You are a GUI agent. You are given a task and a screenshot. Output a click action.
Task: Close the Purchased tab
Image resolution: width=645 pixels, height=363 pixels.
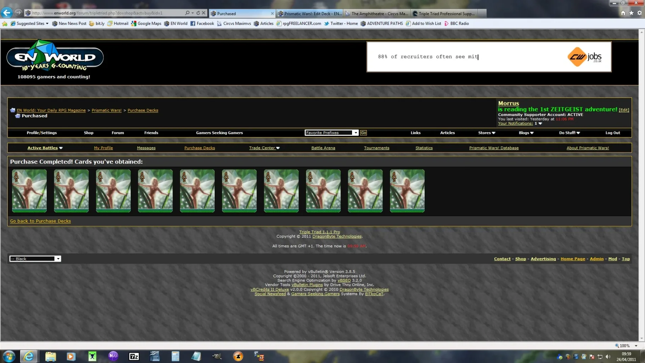(x=272, y=13)
